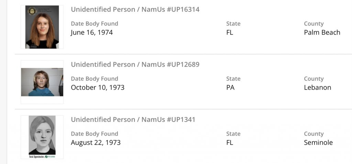
Task: Click the PA state value
Action: (230, 87)
